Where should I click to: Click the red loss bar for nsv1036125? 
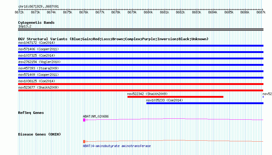click(x=141, y=84)
